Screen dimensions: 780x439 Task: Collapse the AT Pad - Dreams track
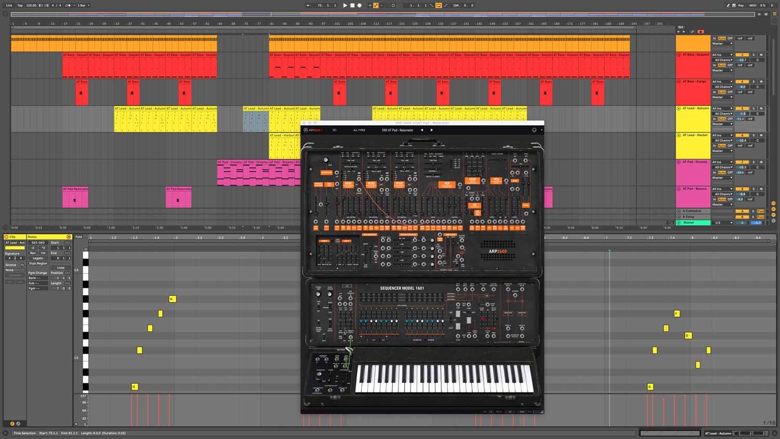point(679,162)
